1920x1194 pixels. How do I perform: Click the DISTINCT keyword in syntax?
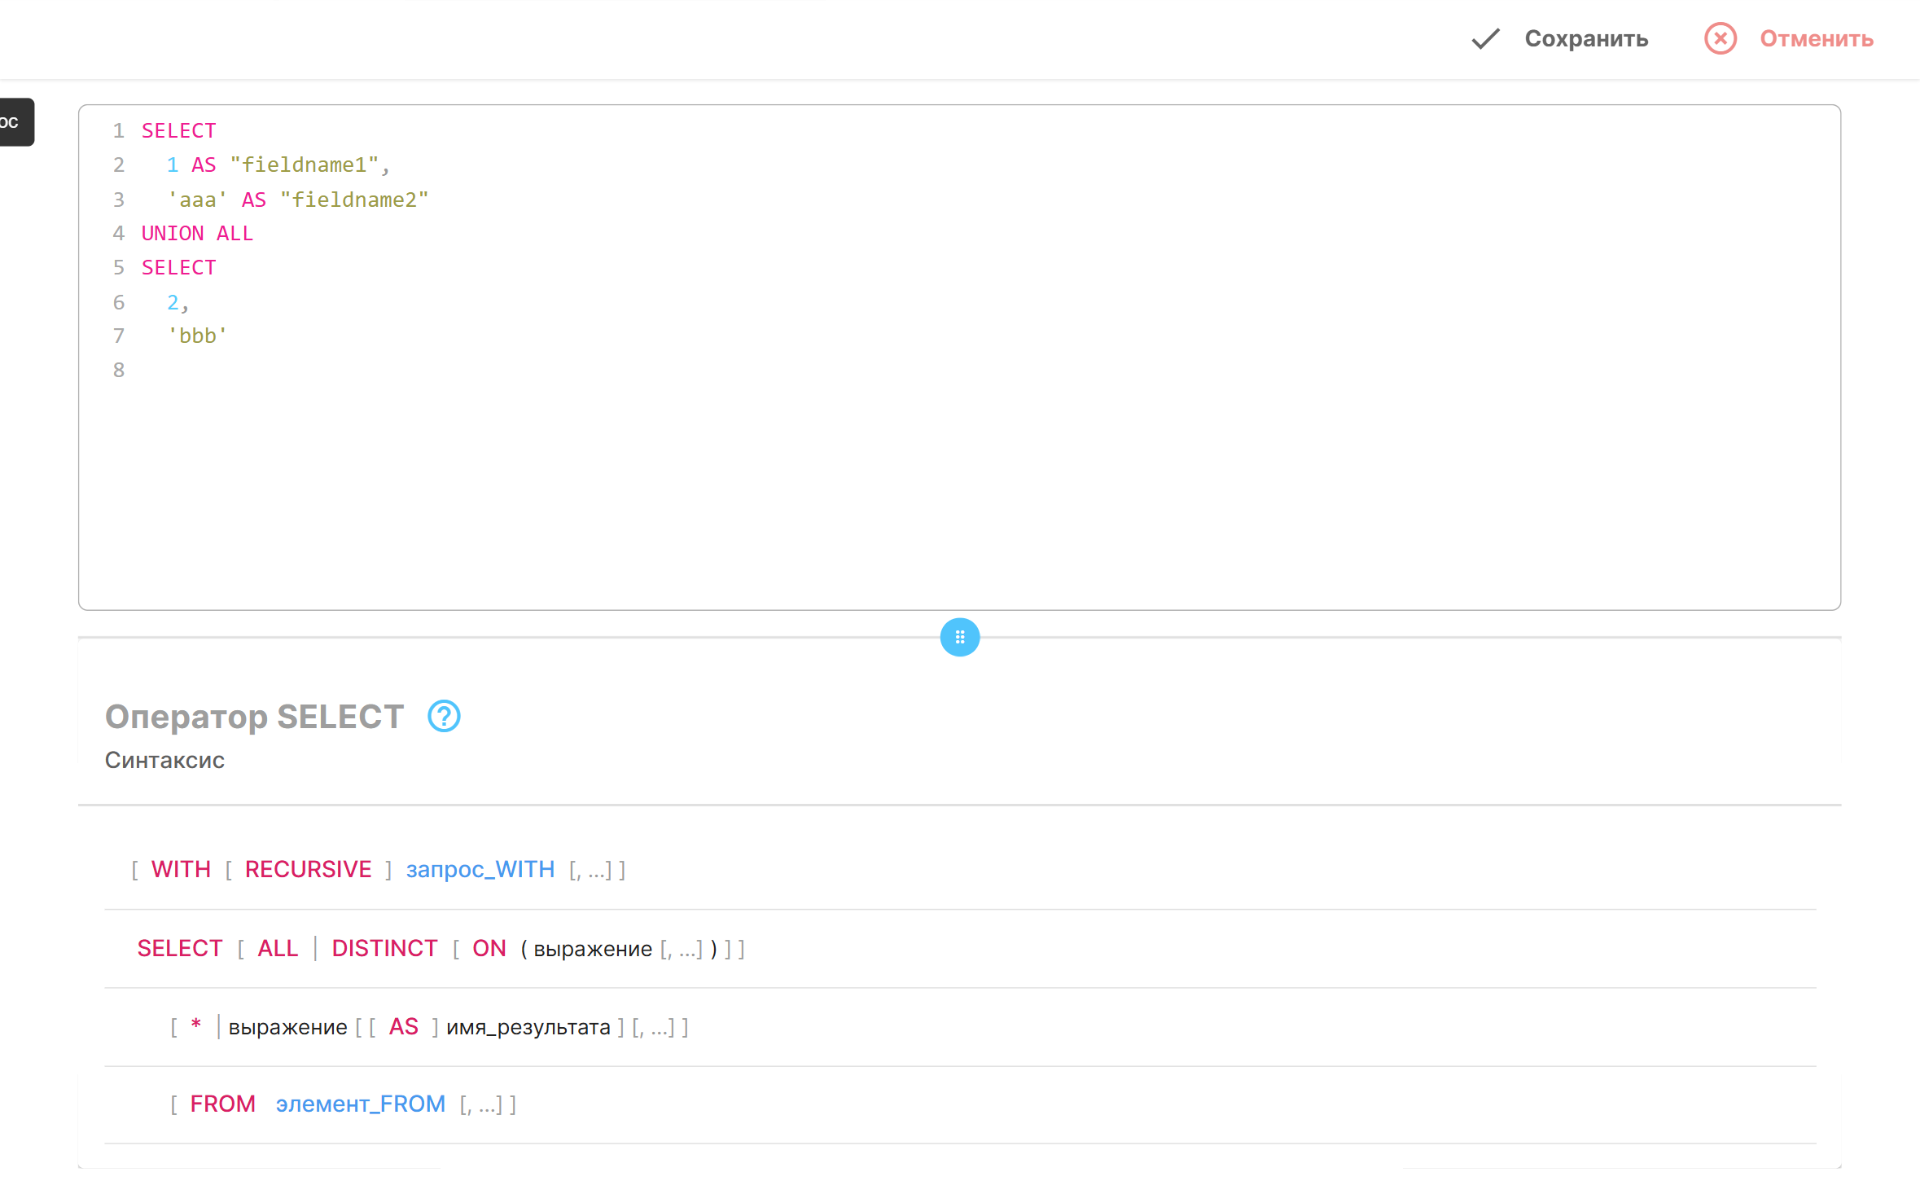click(384, 949)
